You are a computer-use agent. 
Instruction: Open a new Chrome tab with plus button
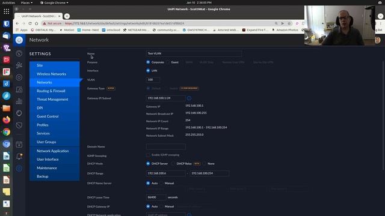click(67, 16)
